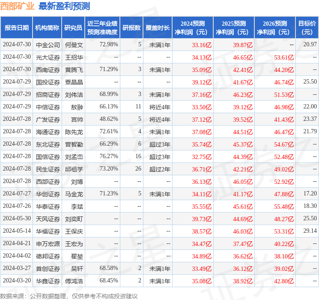This screenshot has height=300, width=319.
Task: Click analyst name 马金龙
Action: tap(74, 194)
